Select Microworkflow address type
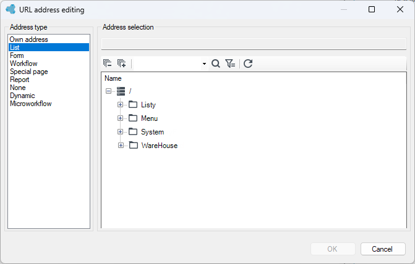Image resolution: width=415 pixels, height=264 pixels. [x=49, y=104]
